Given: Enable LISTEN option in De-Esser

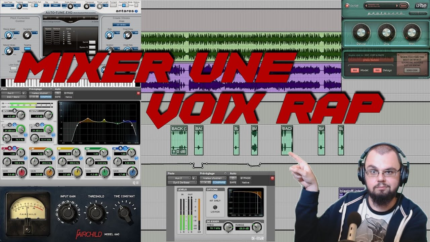Looking at the screenshot, I should click(215, 207).
